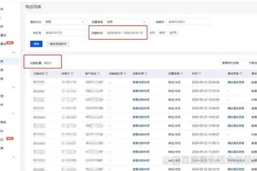Open 查看线索来源 for the 16:50:06 row

[141, 100]
